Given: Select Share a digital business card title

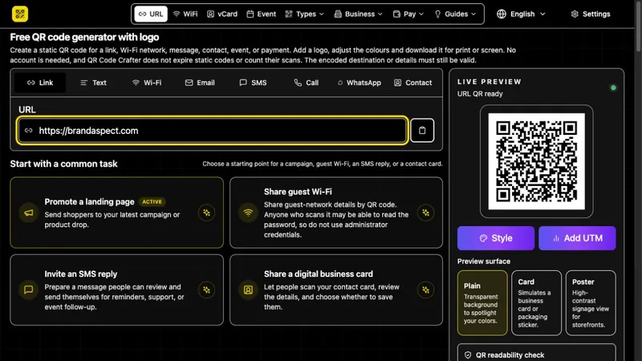Looking at the screenshot, I should click(x=318, y=274).
